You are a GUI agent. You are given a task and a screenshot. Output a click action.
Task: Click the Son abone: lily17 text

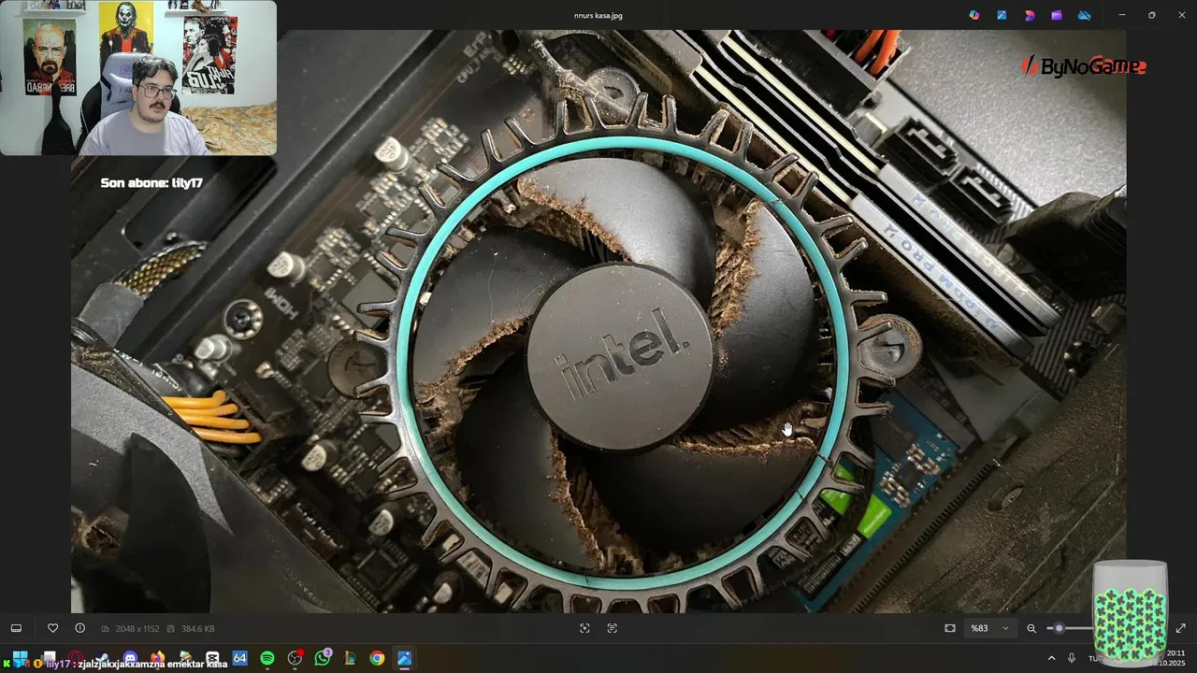pyautogui.click(x=151, y=183)
